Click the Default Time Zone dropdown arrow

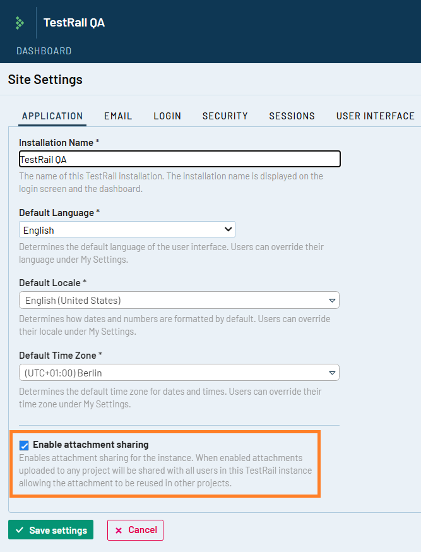(x=331, y=373)
